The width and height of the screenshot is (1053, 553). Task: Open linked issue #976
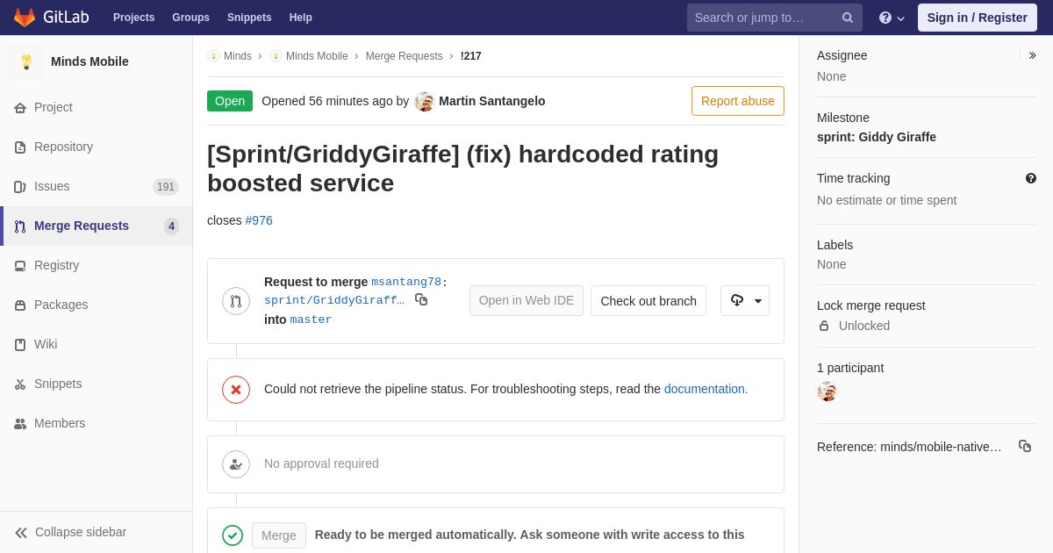(259, 220)
